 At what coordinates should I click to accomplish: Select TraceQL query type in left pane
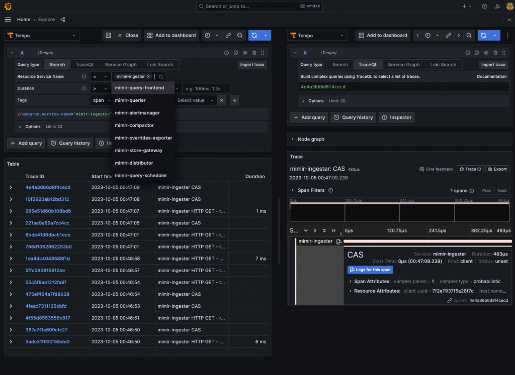coord(84,65)
